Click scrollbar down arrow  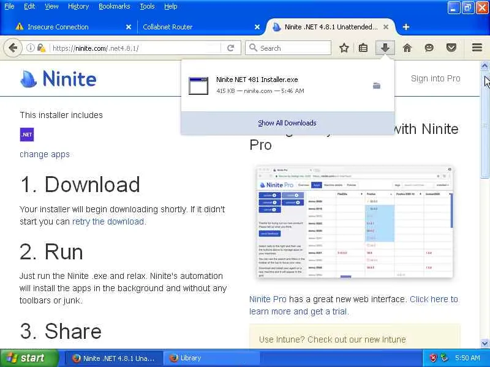pyautogui.click(x=484, y=343)
